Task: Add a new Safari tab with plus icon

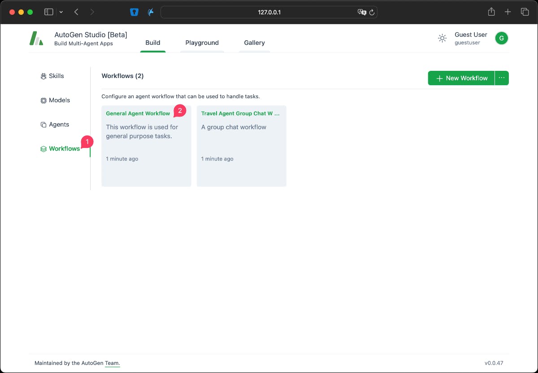Action: coord(508,12)
